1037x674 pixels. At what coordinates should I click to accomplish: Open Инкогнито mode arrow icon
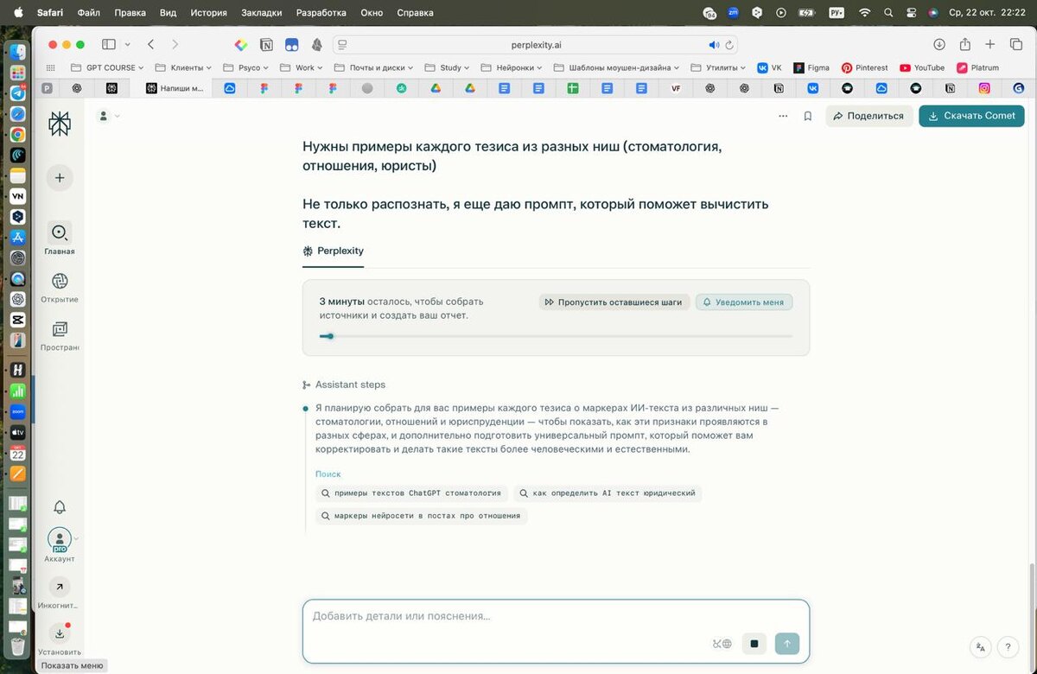[60, 588]
